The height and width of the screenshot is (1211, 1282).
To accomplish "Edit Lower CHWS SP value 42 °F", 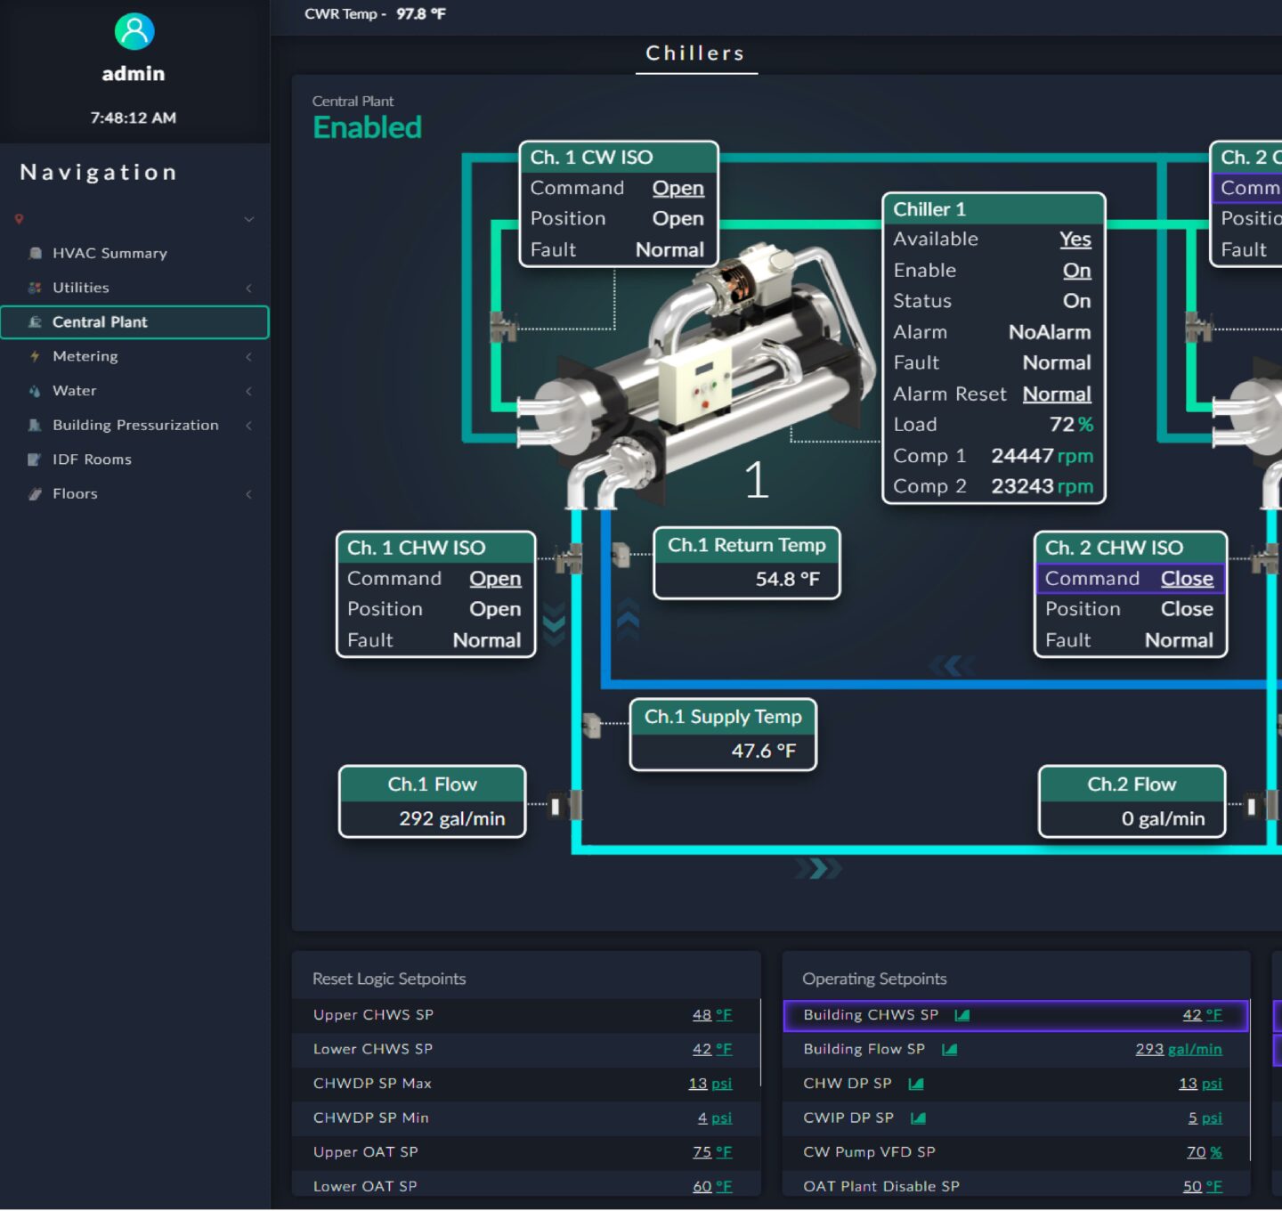I will pos(712,1050).
